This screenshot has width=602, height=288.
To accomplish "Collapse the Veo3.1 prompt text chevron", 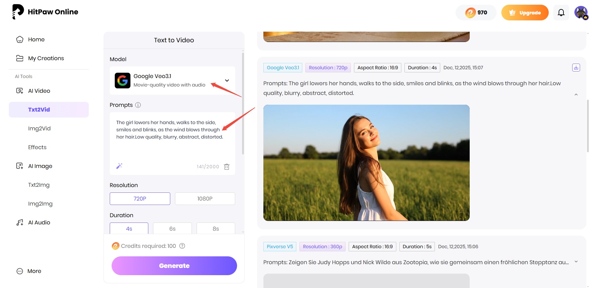I will pyautogui.click(x=576, y=95).
